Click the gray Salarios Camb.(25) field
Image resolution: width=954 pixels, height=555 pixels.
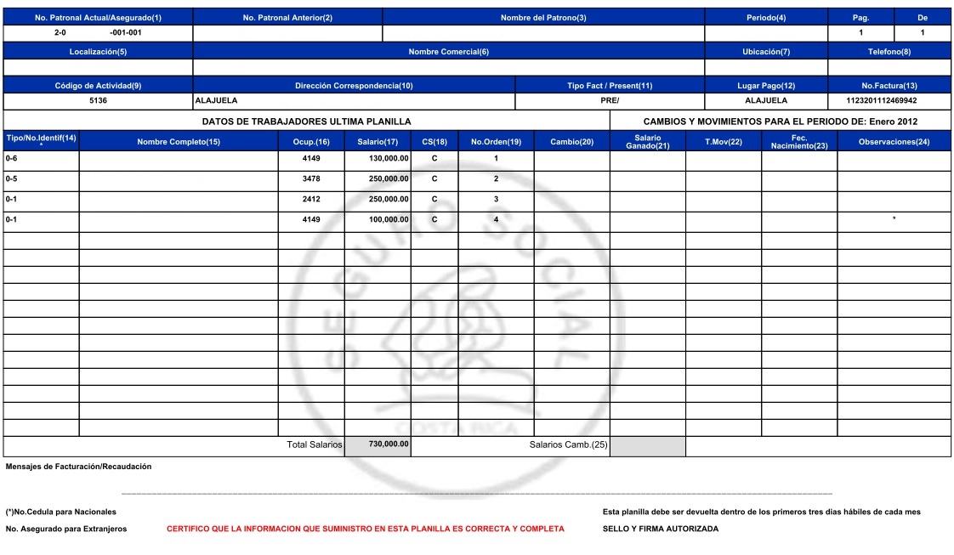[x=647, y=446]
